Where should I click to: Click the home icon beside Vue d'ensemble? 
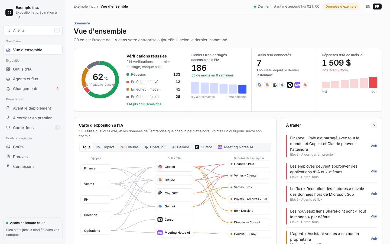8,50
